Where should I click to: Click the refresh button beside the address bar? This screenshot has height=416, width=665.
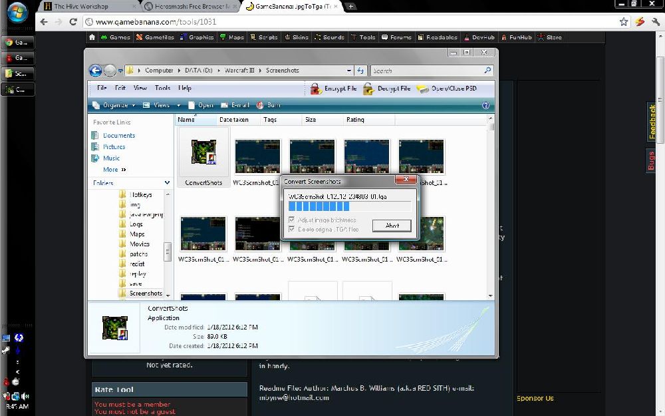click(360, 71)
